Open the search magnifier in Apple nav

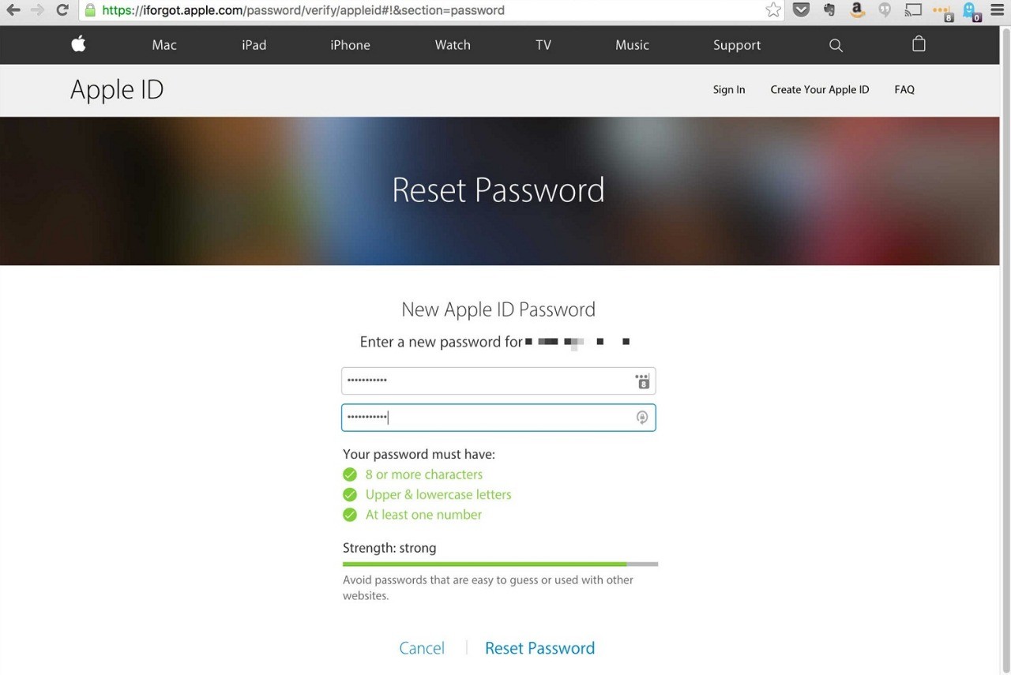[x=836, y=45]
